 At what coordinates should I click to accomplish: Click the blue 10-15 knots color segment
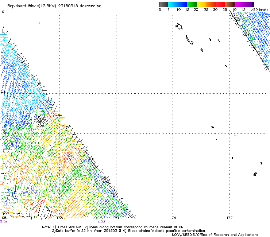coord(182,4)
